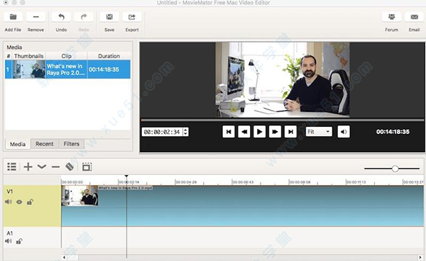Toggle the preview volume speaker button
Screen dimensions: 426x261
click(344, 132)
